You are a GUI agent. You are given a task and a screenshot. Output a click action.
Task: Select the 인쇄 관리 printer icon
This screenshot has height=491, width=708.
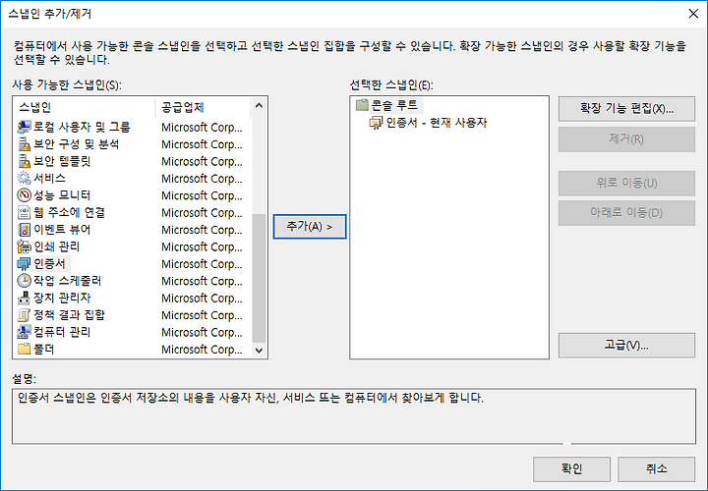24,246
